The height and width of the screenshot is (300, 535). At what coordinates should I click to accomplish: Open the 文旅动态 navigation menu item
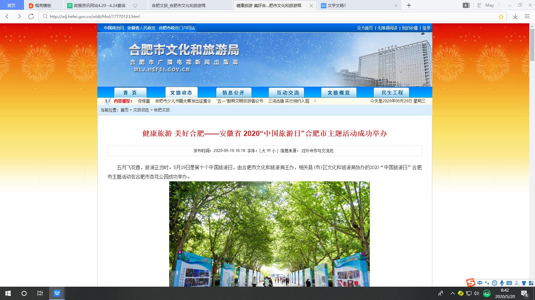click(181, 92)
